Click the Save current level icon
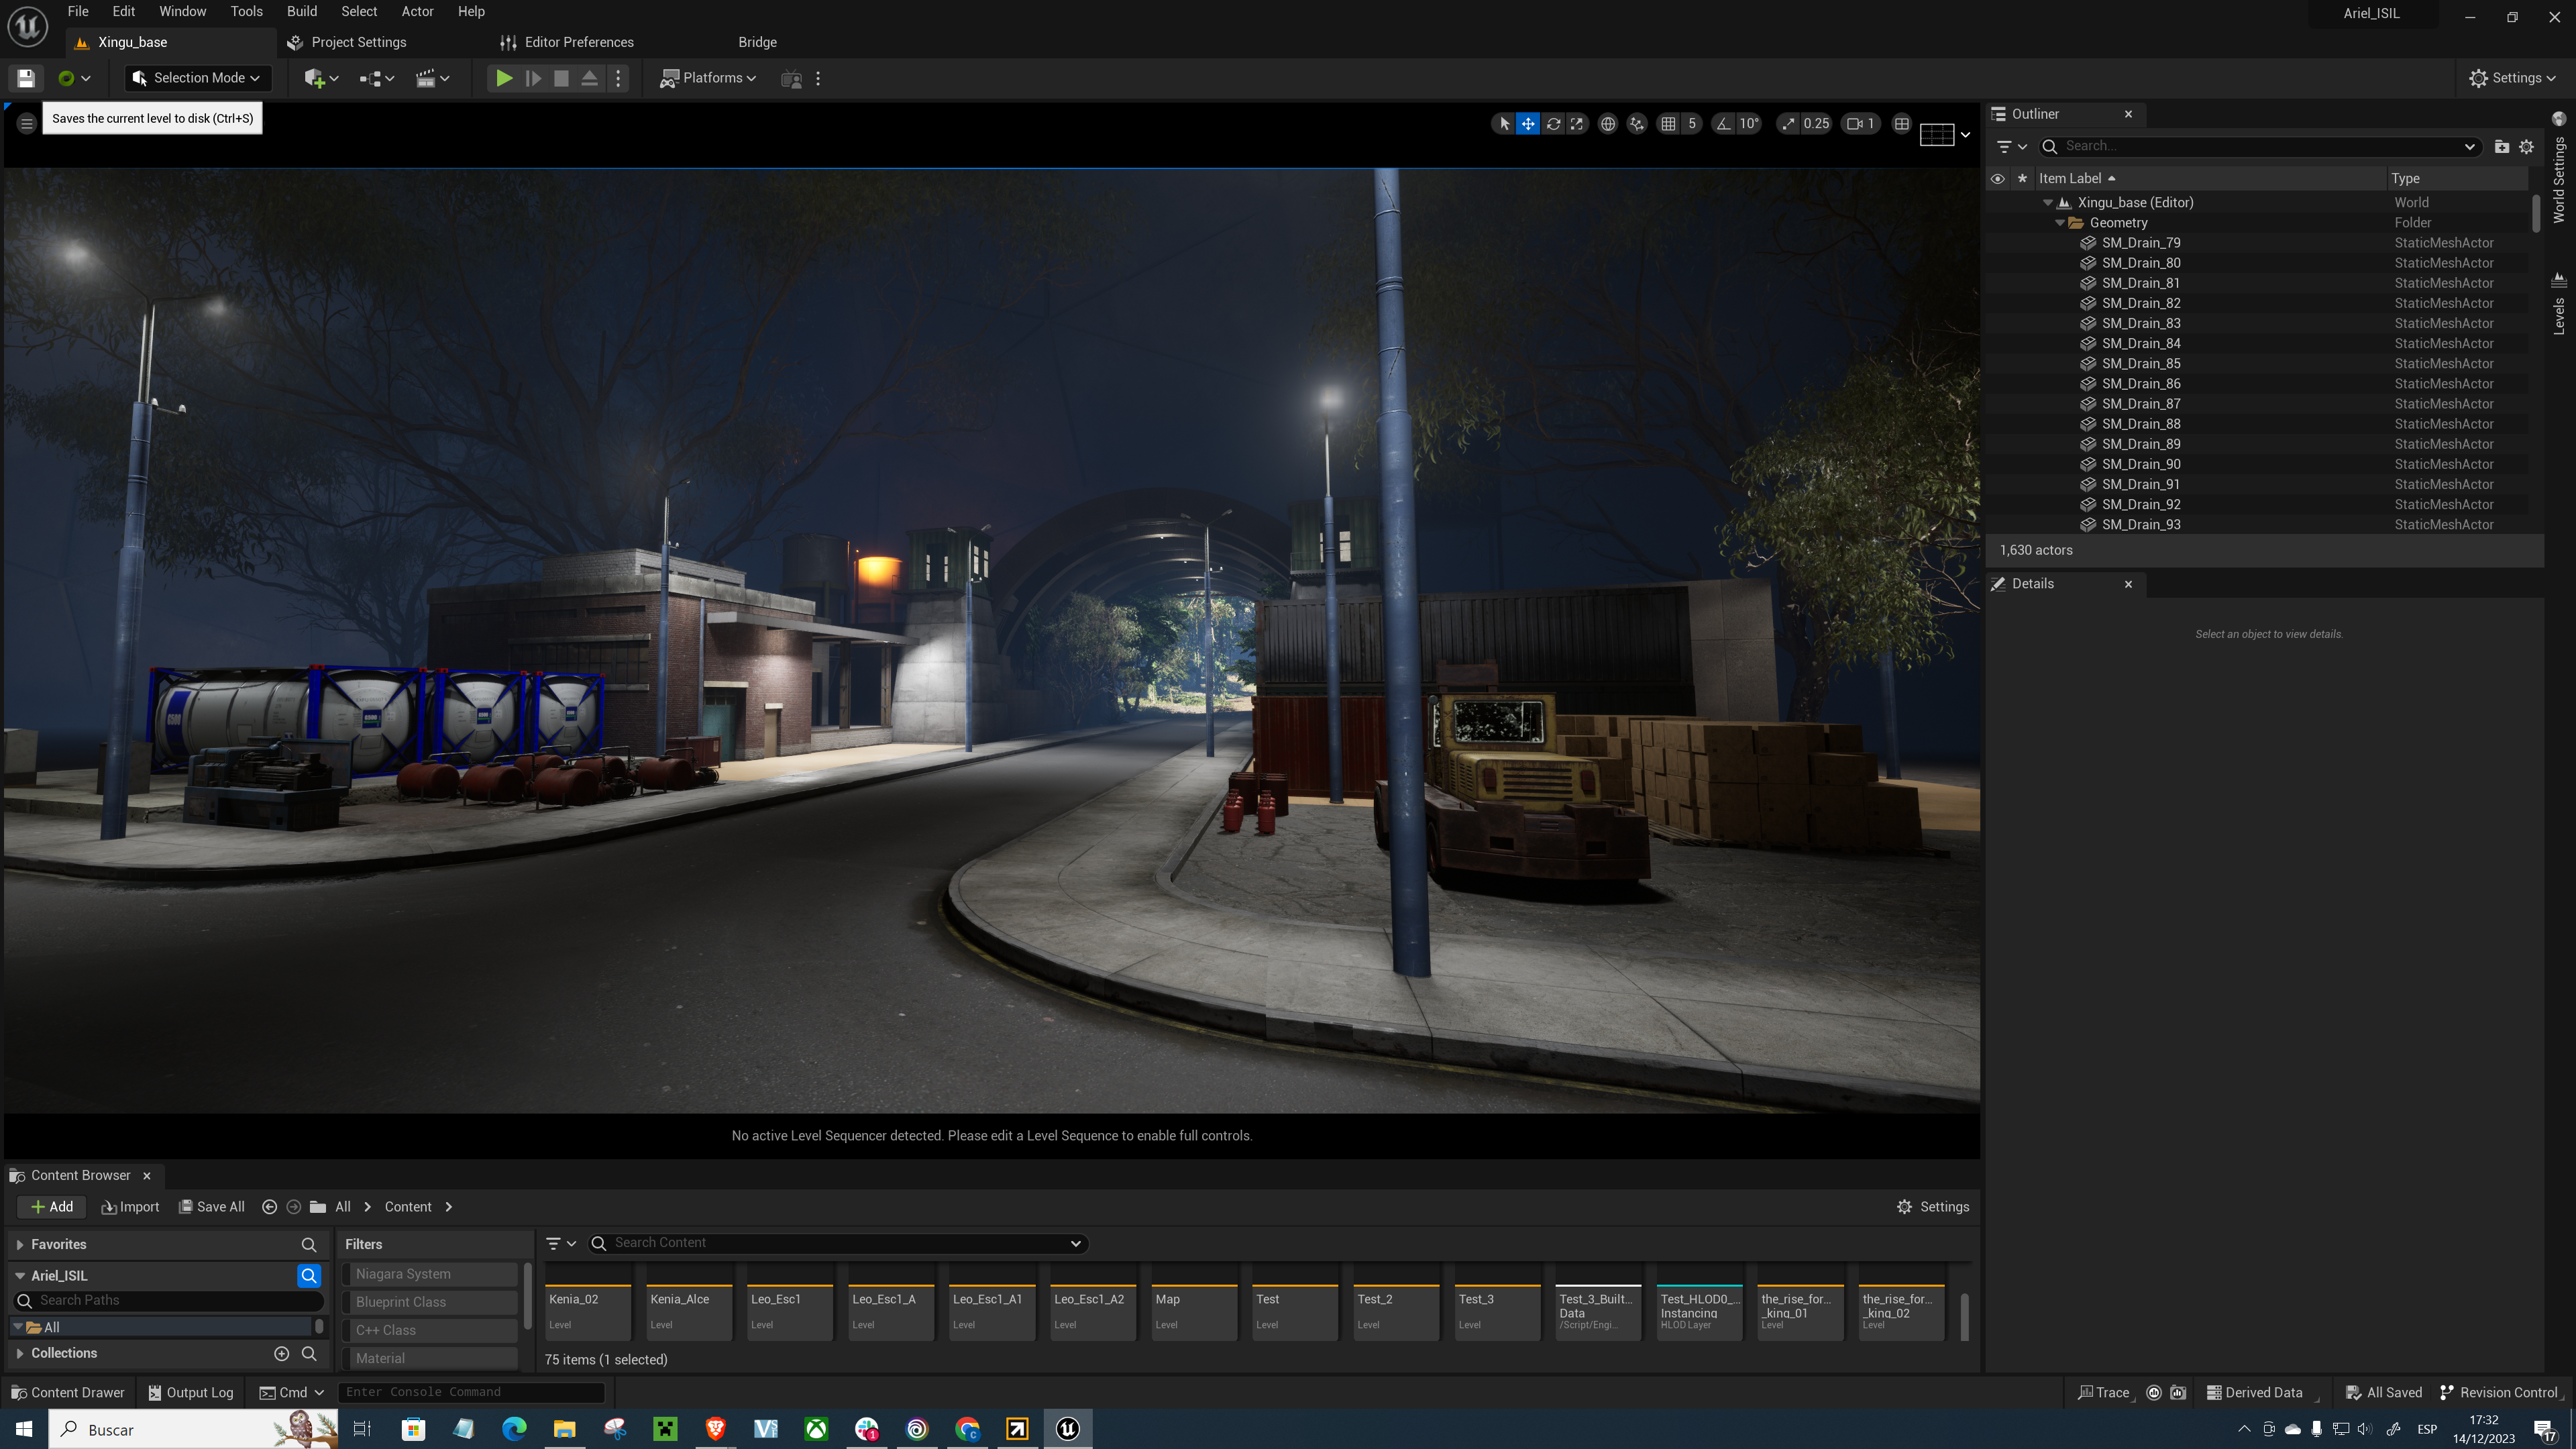The image size is (2576, 1449). point(26,78)
